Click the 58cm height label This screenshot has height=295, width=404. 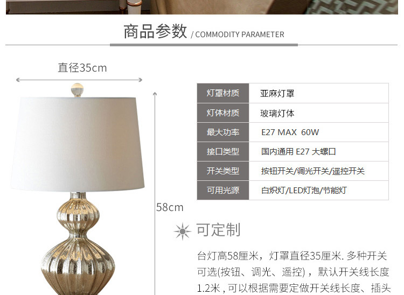(170, 207)
